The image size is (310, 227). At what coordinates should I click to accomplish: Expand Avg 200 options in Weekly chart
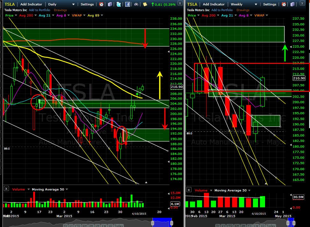(218, 15)
